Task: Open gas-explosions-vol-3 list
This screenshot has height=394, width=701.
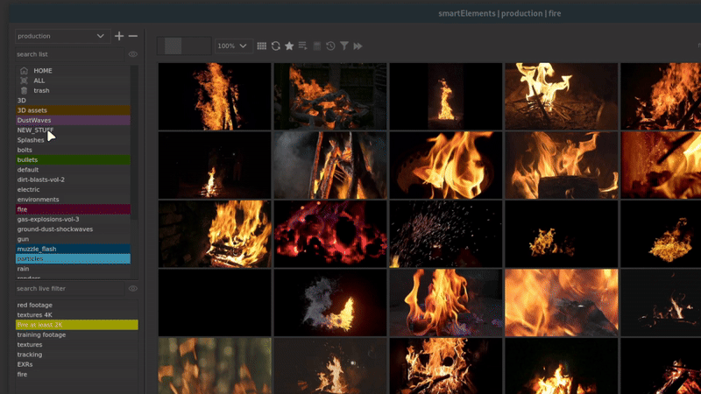Action: click(x=73, y=220)
